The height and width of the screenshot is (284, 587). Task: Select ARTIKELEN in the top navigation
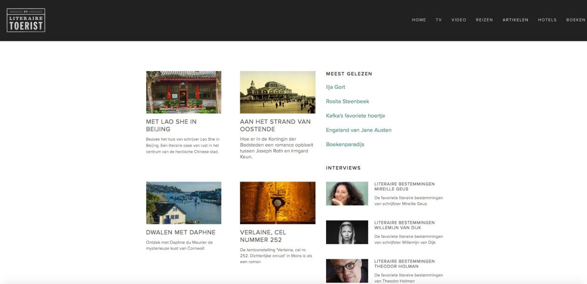tap(515, 20)
